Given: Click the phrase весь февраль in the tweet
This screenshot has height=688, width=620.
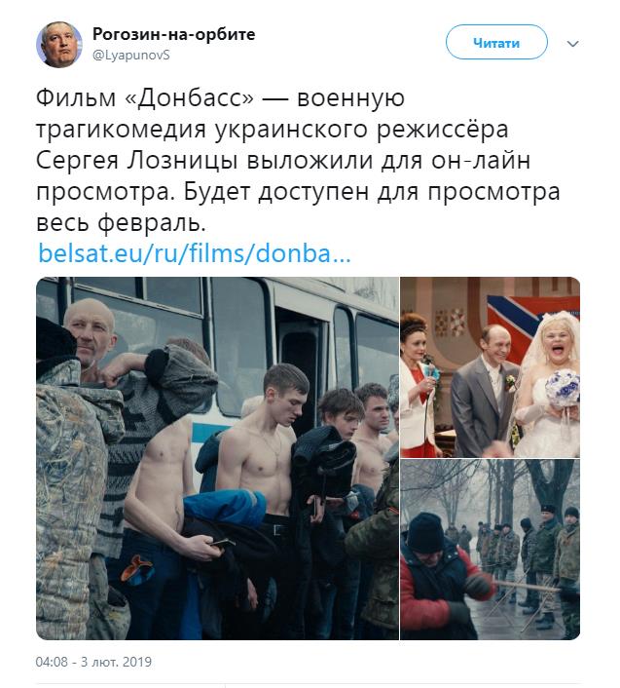Looking at the screenshot, I should pyautogui.click(x=121, y=223).
